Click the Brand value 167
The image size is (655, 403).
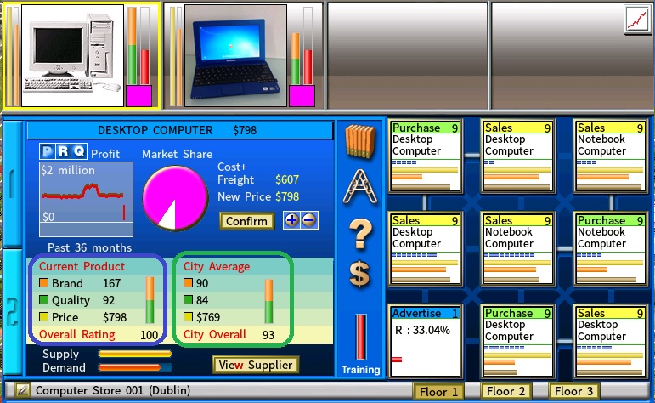point(111,283)
